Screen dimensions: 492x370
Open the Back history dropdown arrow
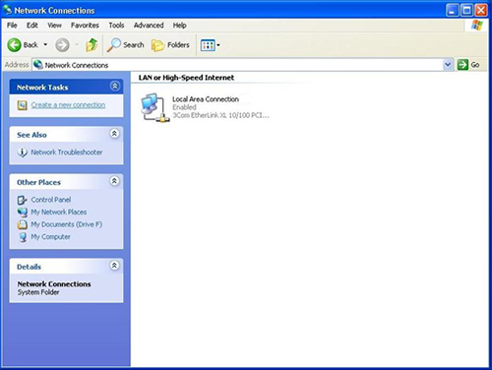pos(45,45)
